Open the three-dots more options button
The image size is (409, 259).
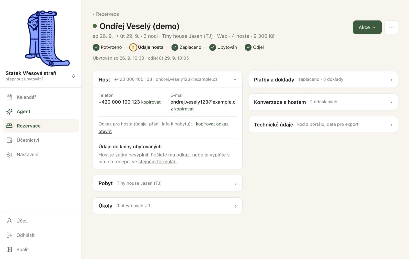[x=391, y=27]
